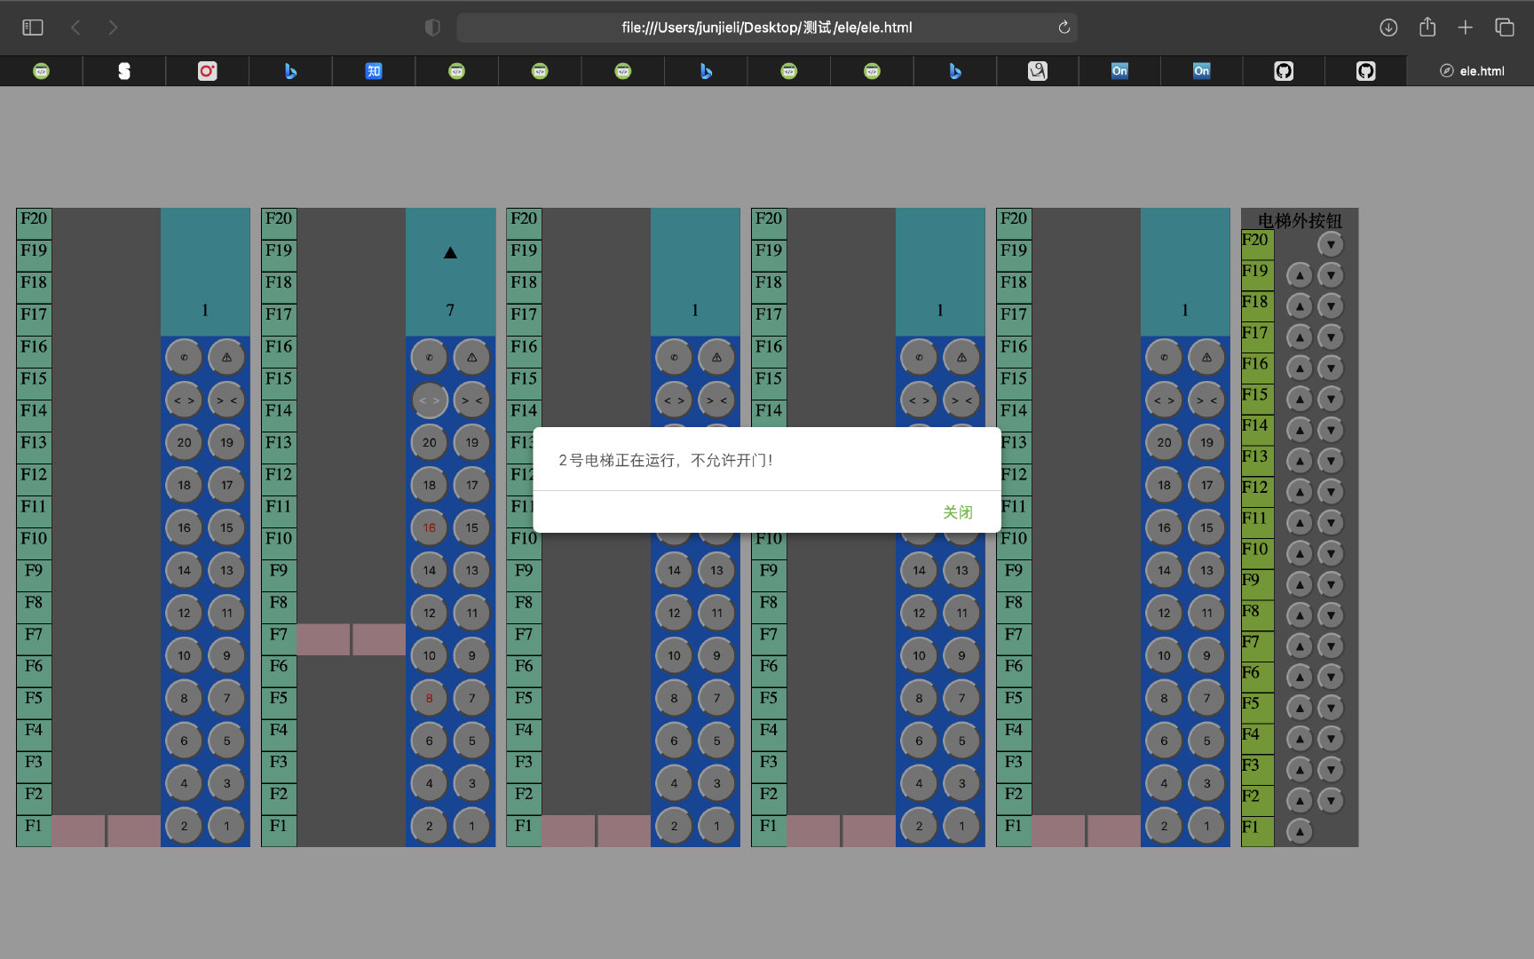
Task: Click the open-door button in elevator 2
Action: (430, 400)
